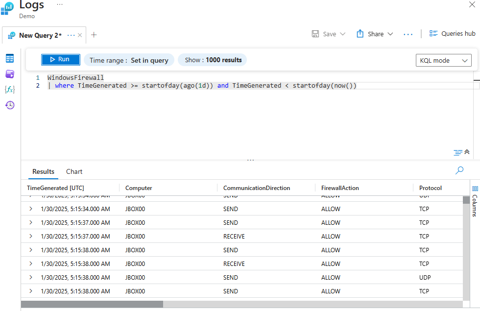
Task: Change the Time range setting
Action: pos(129,60)
